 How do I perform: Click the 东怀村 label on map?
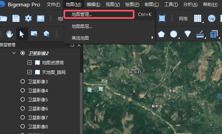(x=135, y=72)
